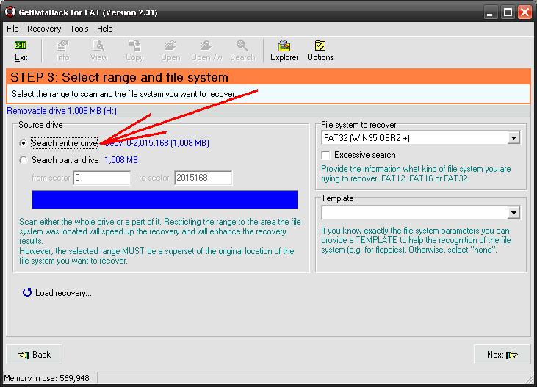The height and width of the screenshot is (387, 537).
Task: Enable the Excessive search checkbox
Action: (325, 155)
